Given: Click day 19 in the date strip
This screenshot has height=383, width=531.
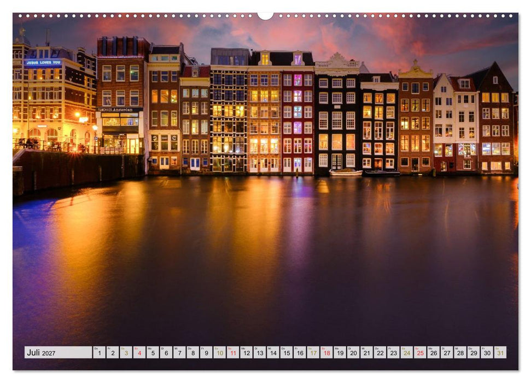Looking at the screenshot, I should tap(340, 352).
